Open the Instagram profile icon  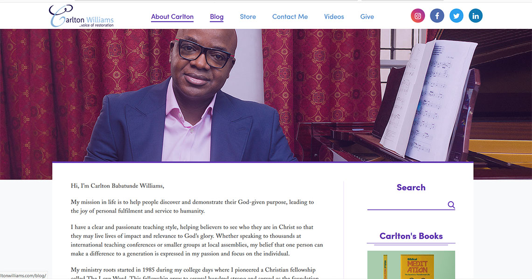[418, 16]
